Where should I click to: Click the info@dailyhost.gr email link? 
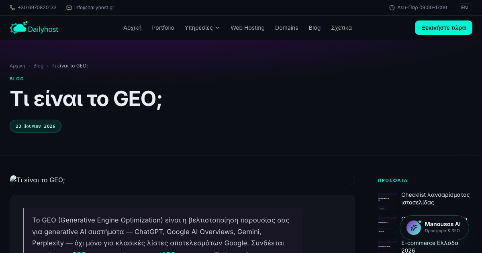94,8
